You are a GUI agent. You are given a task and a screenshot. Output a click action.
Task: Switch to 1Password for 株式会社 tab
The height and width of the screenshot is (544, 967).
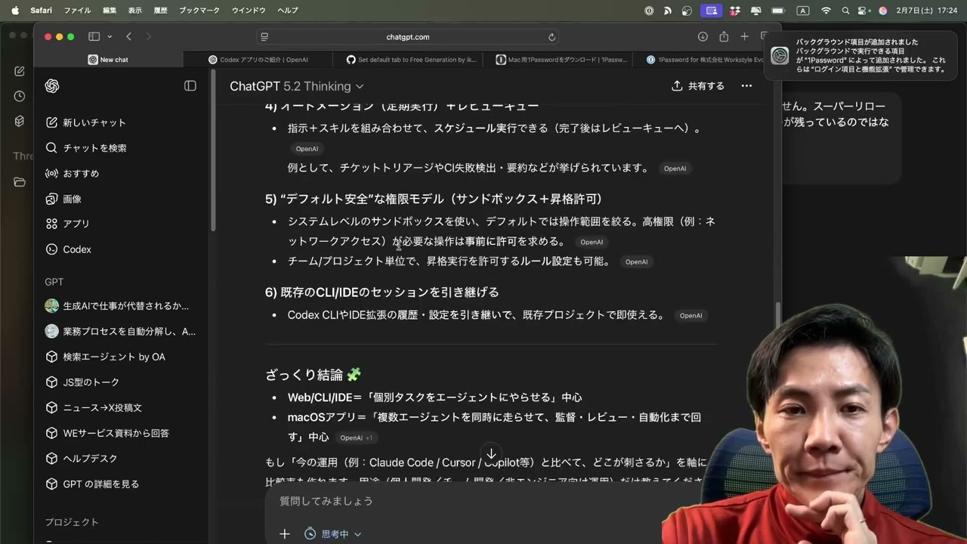click(706, 60)
